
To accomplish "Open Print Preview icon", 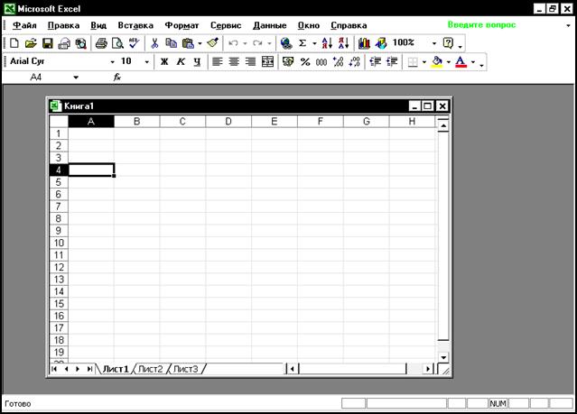I will tap(117, 43).
